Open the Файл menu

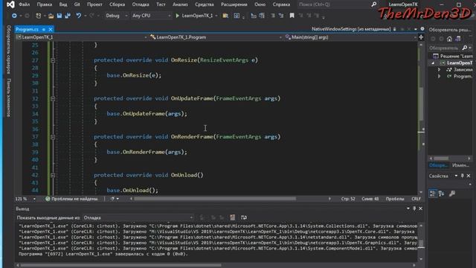coord(25,4)
